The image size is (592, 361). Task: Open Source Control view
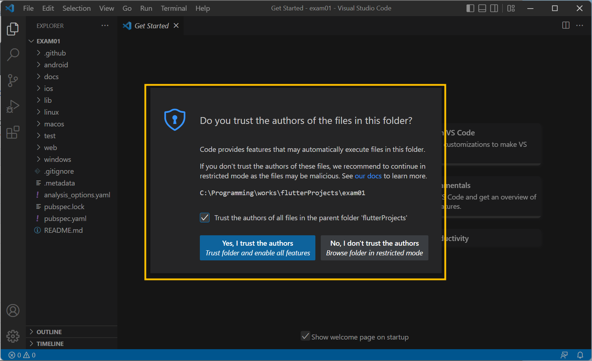(13, 81)
